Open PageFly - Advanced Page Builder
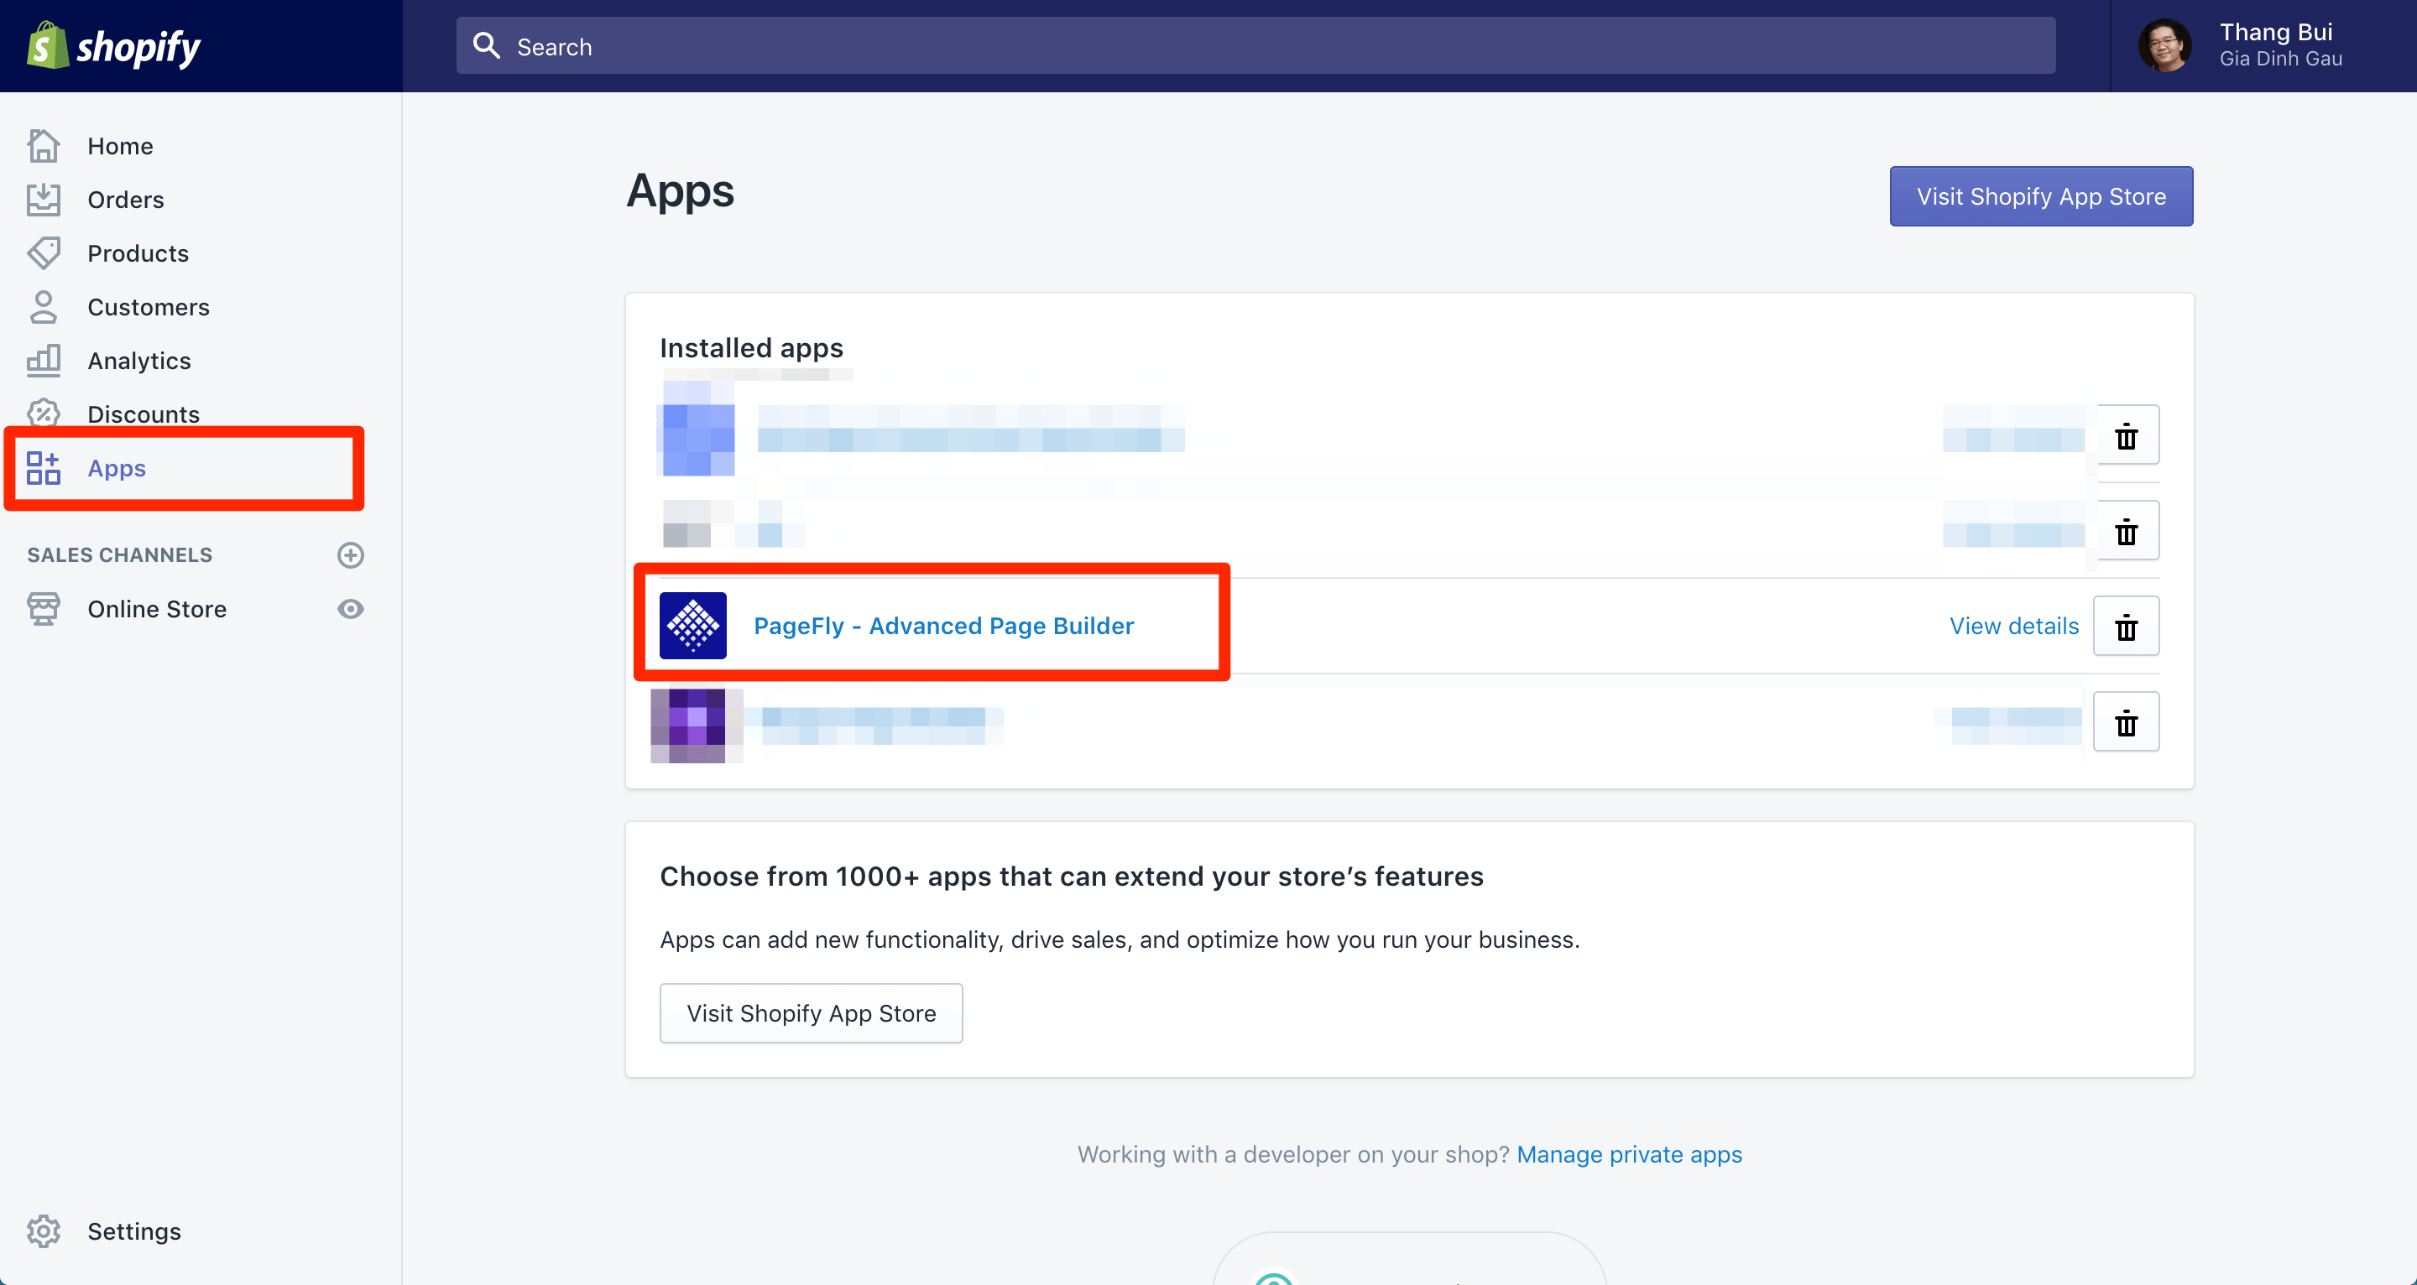The height and width of the screenshot is (1285, 2417). [943, 626]
